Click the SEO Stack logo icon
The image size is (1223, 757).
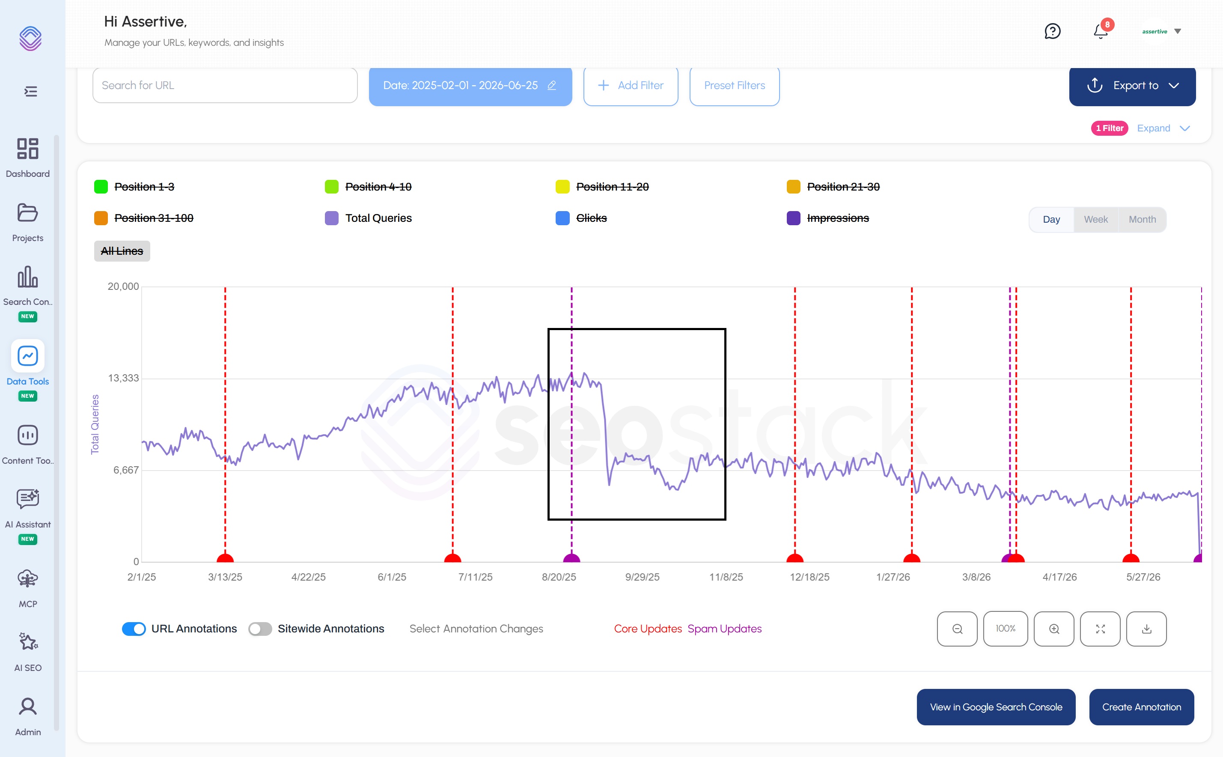pos(30,39)
